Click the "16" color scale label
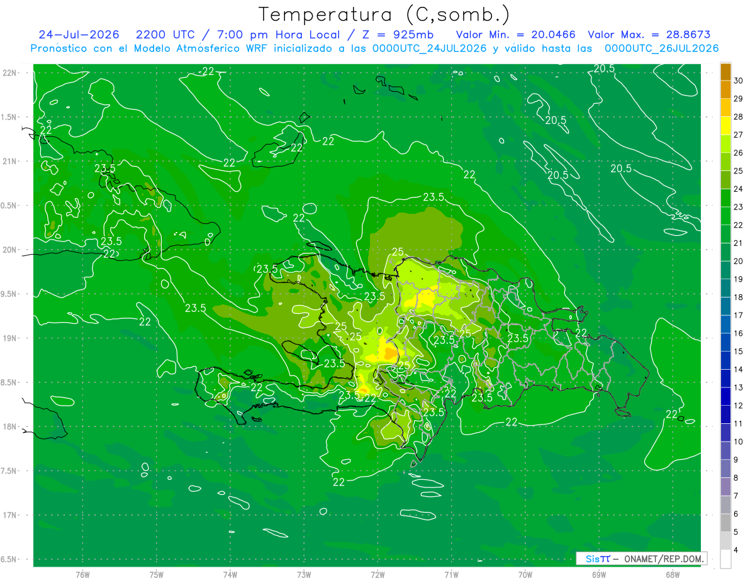 tap(739, 333)
